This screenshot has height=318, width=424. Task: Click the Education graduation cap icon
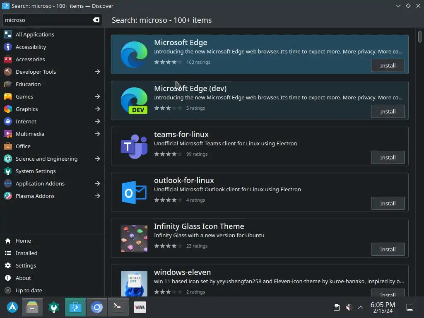tap(8, 84)
